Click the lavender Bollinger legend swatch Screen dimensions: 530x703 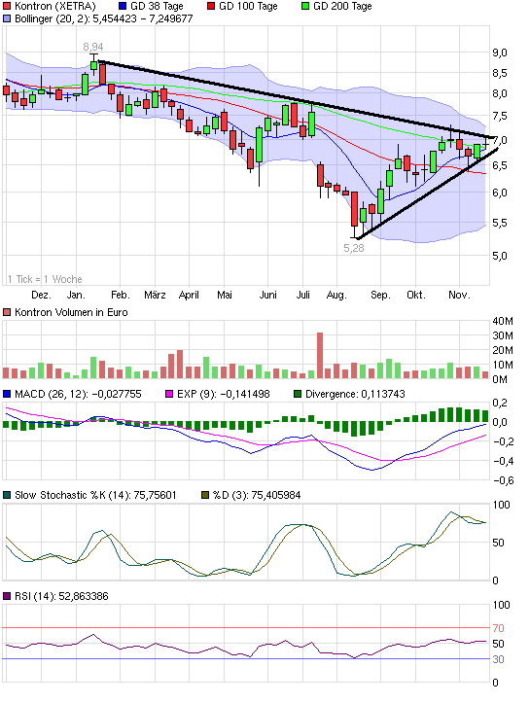pyautogui.click(x=7, y=18)
